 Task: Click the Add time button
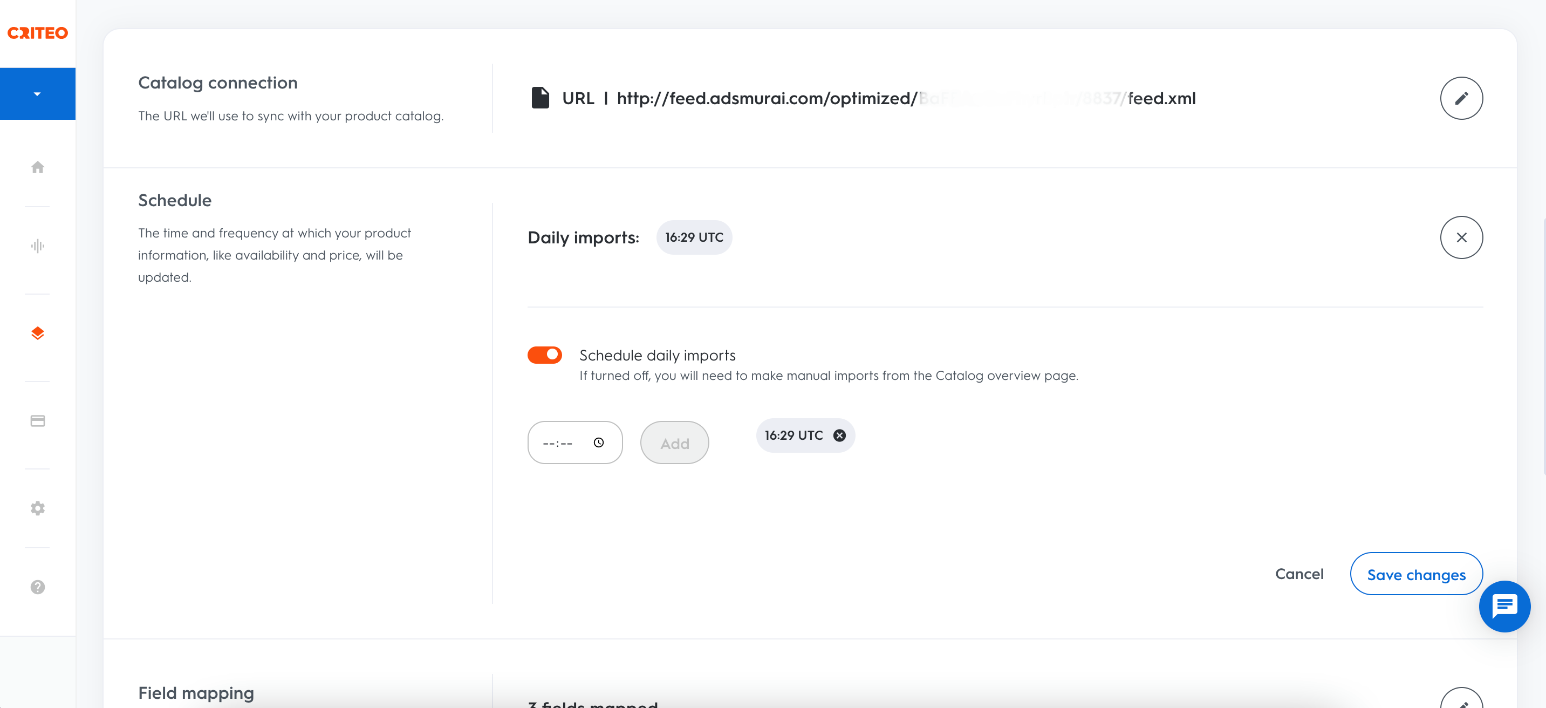click(x=674, y=443)
